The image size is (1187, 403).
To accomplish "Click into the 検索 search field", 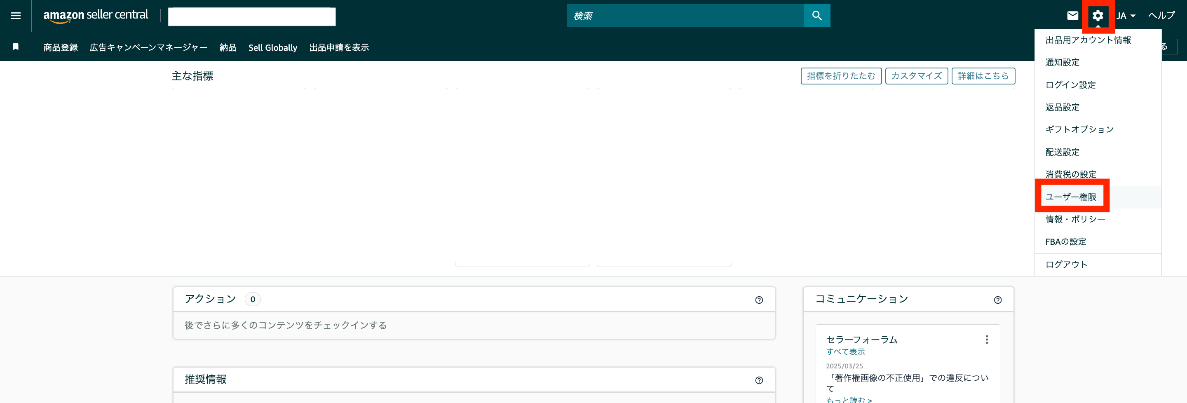I will point(685,16).
